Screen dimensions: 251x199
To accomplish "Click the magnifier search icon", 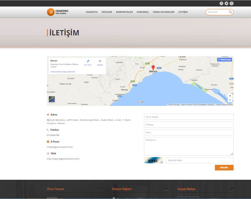I will (230, 12).
